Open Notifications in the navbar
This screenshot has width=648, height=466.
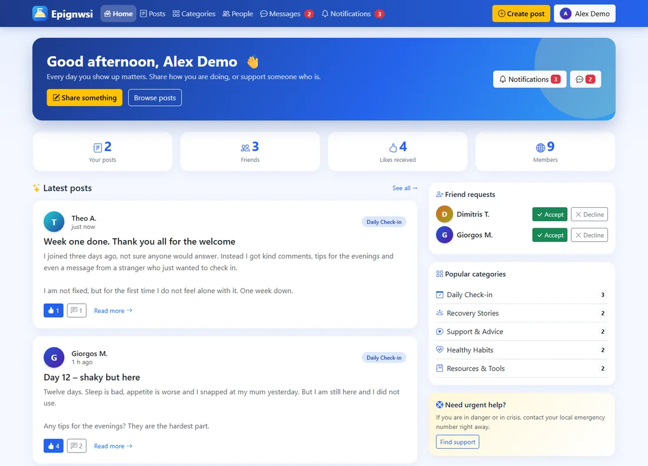(353, 14)
